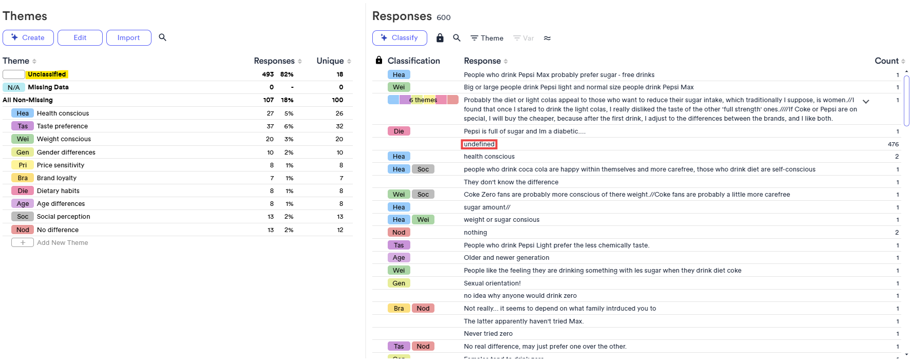Click the Classify button
Image resolution: width=911 pixels, height=363 pixels.
(x=400, y=37)
